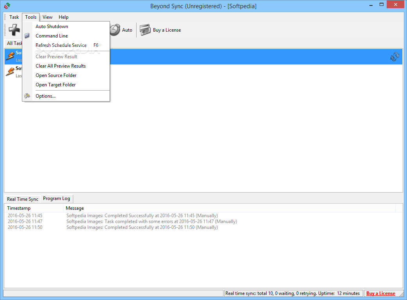The height and width of the screenshot is (300, 407).
Task: Sort log by Timestamp column header
Action: point(34,208)
